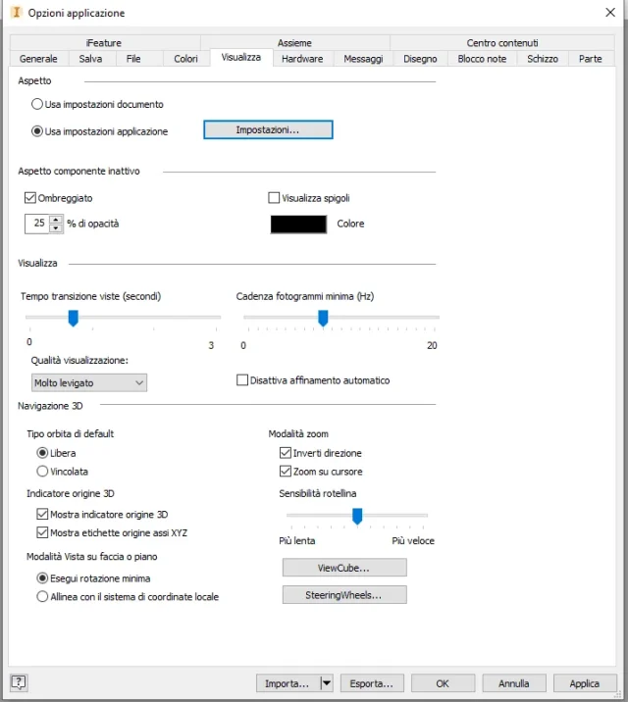Toggle Mostra etichette origine assi XYZ

[x=42, y=532]
